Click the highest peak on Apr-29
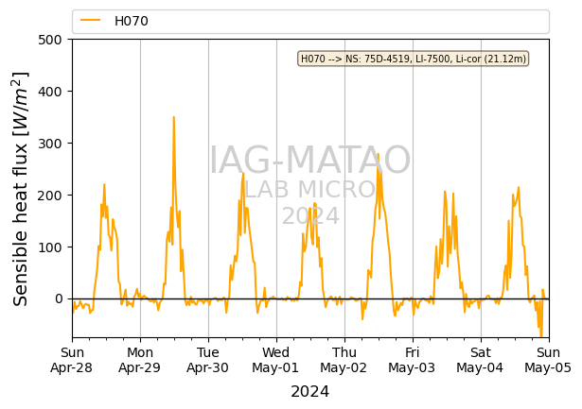 click(174, 117)
